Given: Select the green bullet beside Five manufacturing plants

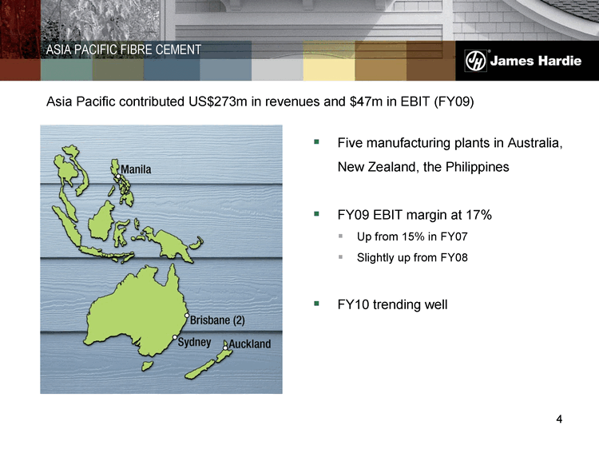Looking at the screenshot, I should [x=317, y=143].
